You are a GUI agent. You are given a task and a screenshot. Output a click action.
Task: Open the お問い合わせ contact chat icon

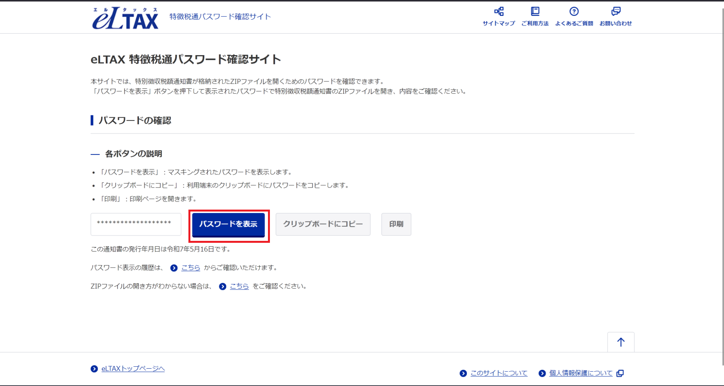[x=616, y=12]
